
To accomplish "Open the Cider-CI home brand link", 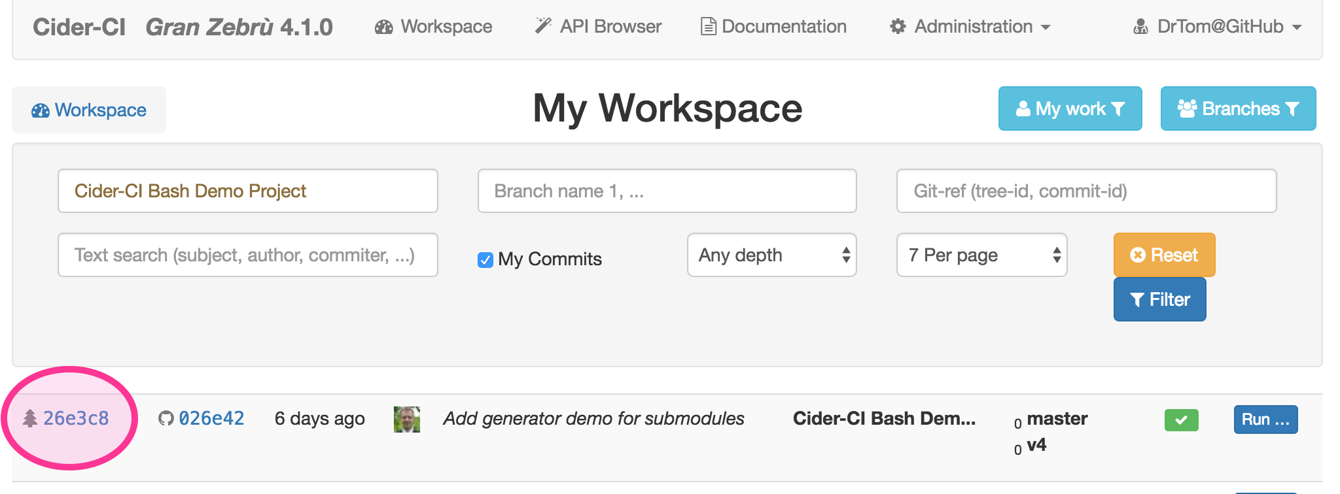I will click(x=79, y=27).
